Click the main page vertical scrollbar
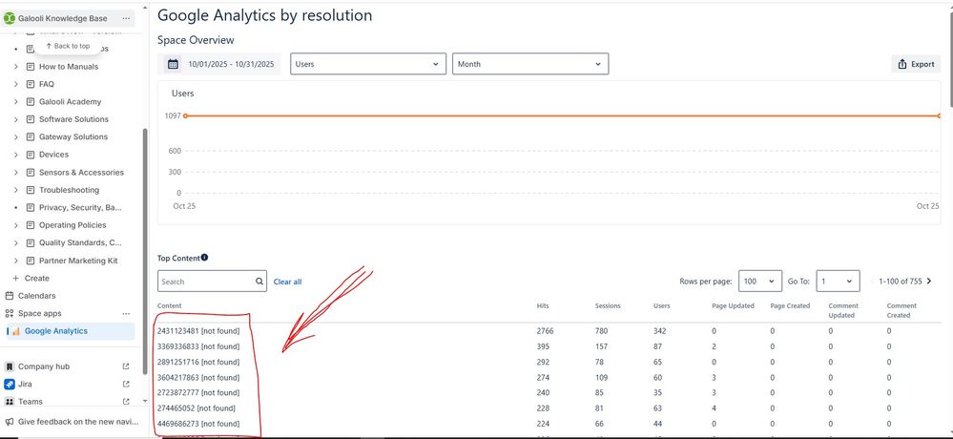 click(x=950, y=58)
